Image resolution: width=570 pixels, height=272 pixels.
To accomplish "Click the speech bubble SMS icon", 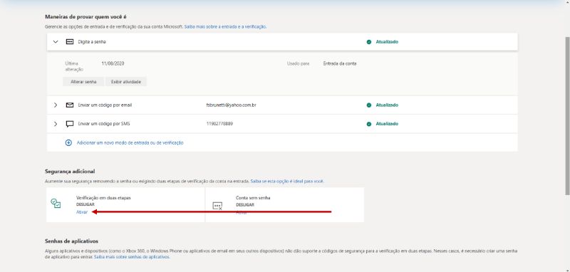I will [x=69, y=124].
